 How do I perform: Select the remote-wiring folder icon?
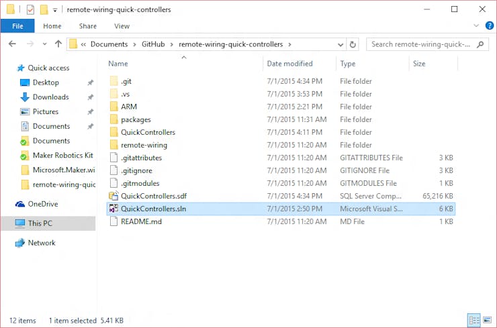[x=114, y=145]
